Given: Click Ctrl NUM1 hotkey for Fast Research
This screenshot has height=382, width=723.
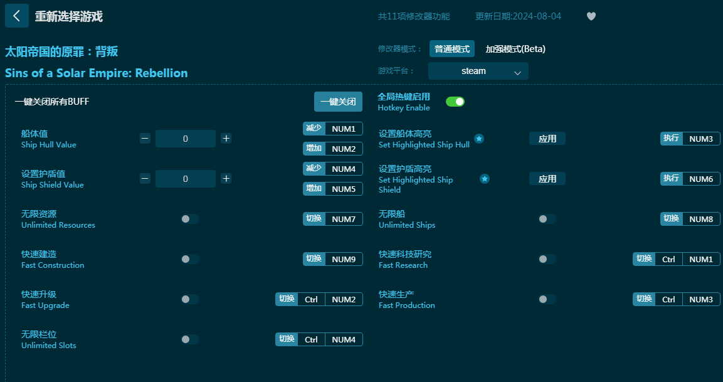Looking at the screenshot, I should 677,259.
